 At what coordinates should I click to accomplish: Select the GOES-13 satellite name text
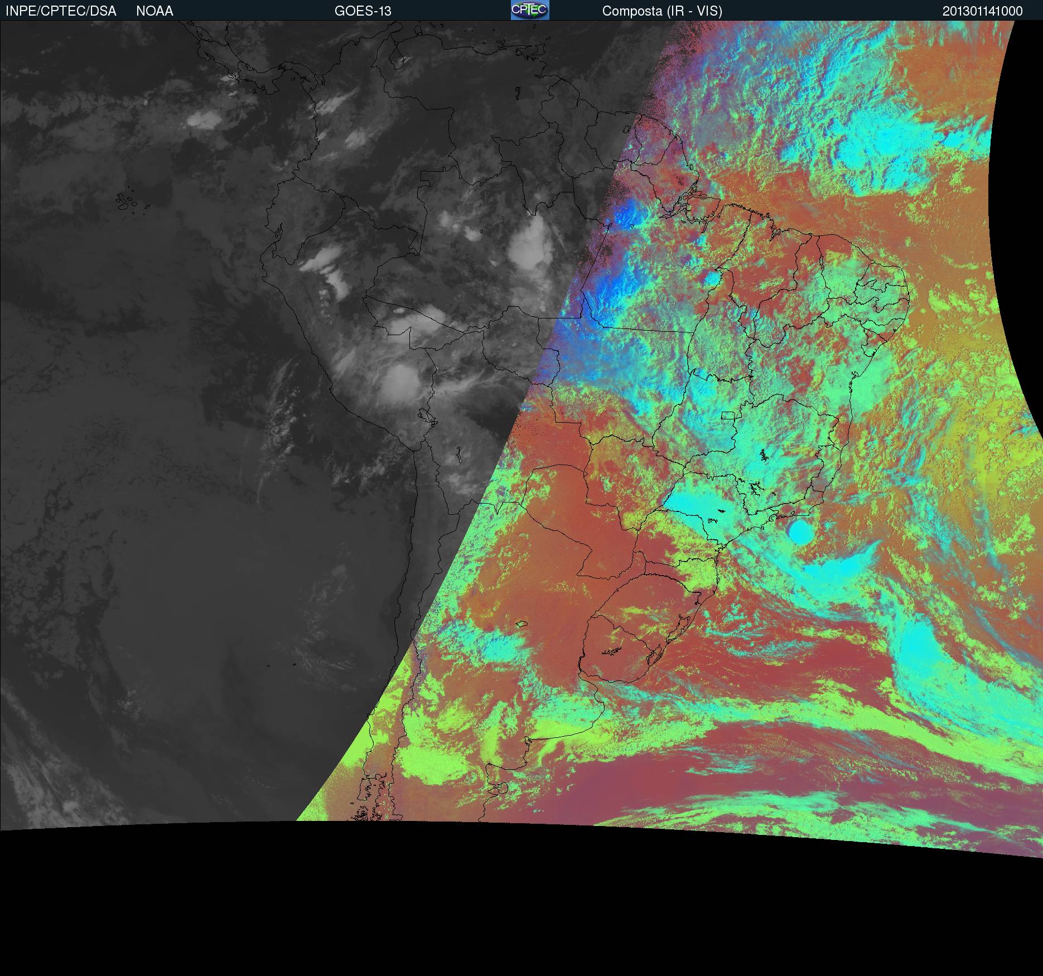[x=363, y=11]
